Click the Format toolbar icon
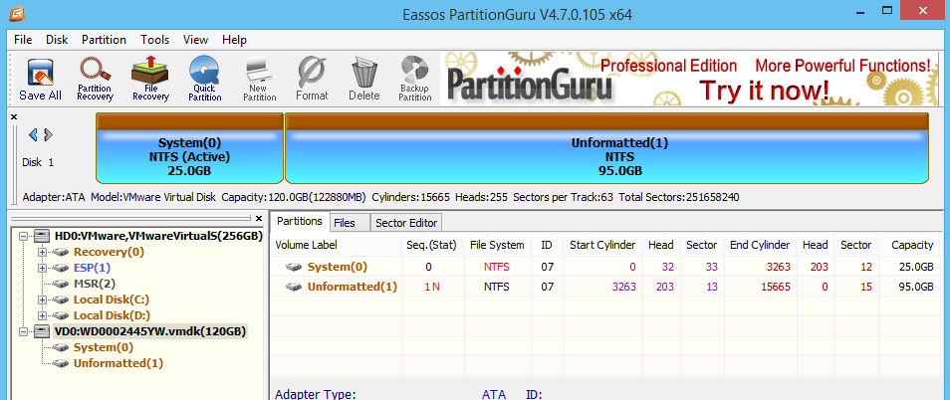 312,79
